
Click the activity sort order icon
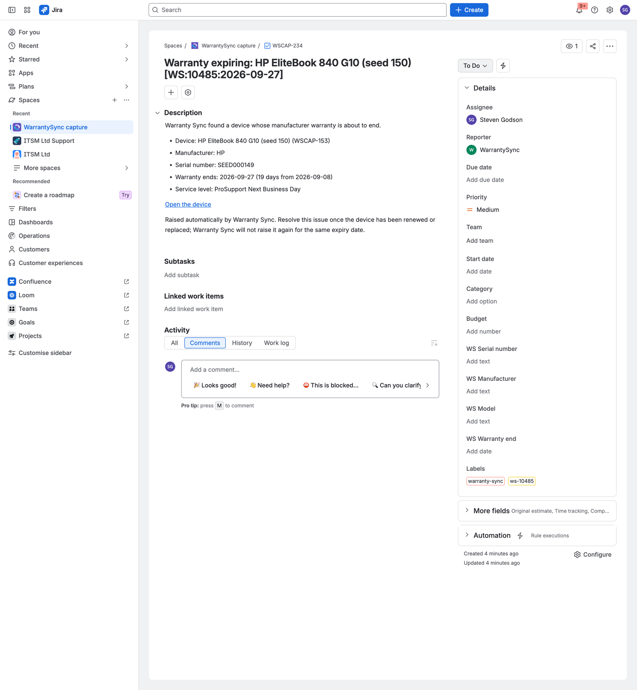[x=434, y=343]
